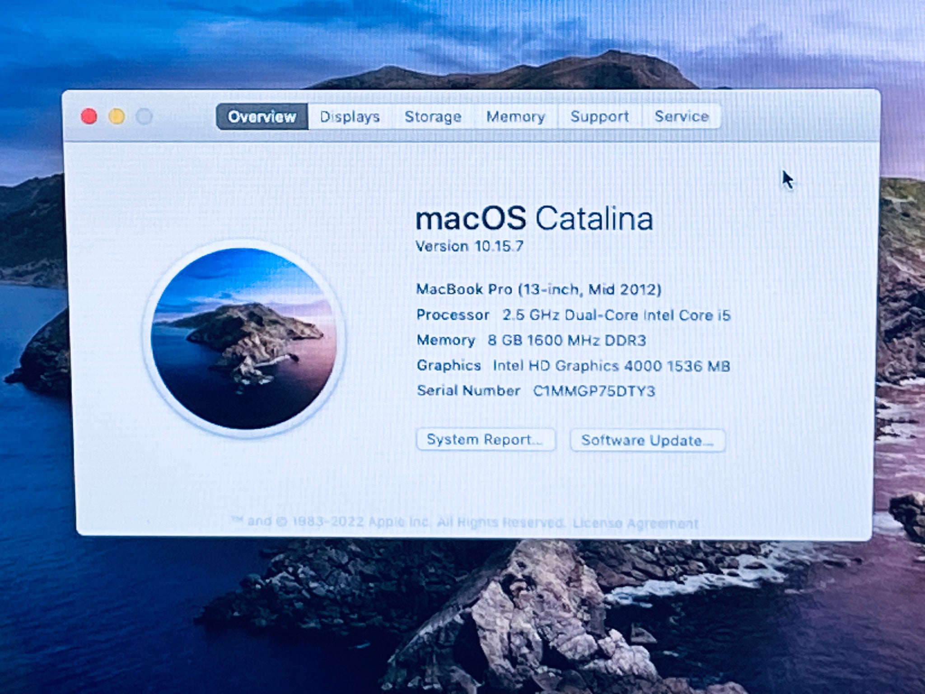Open the Storage tab

(x=433, y=117)
